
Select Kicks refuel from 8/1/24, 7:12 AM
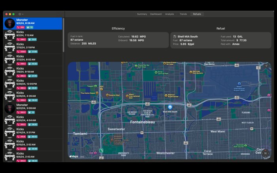[33, 36]
